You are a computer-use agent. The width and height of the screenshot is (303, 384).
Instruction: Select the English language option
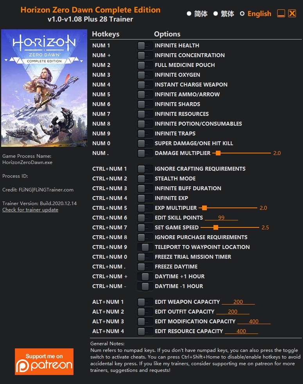point(256,14)
